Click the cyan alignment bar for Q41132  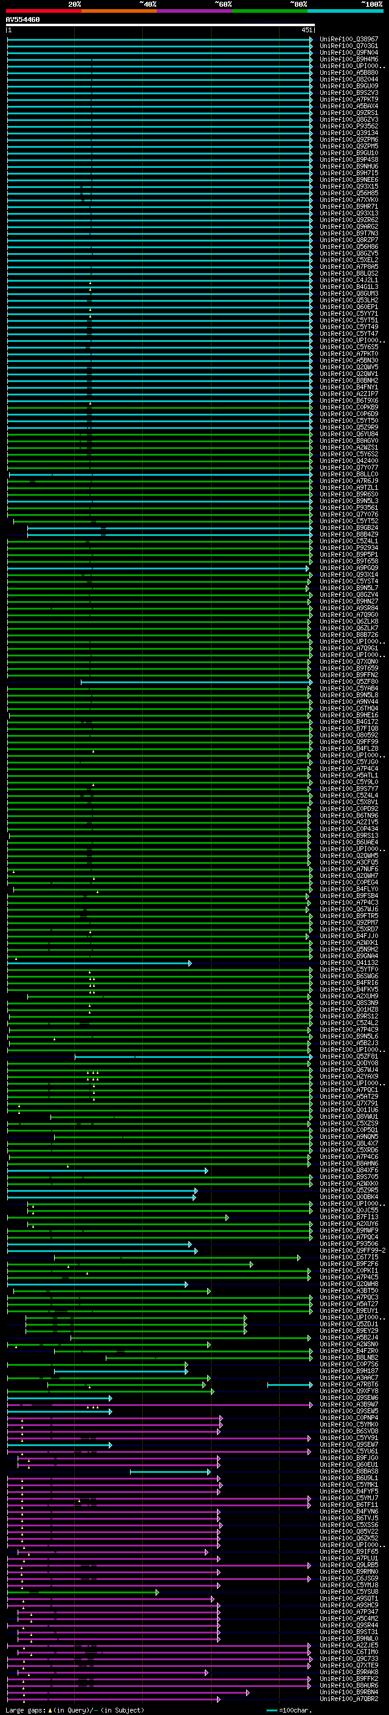pos(99,963)
